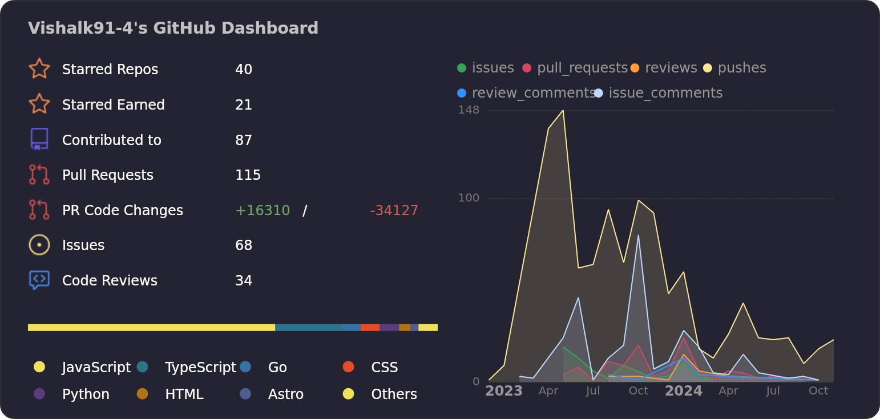
Task: Click the Starred Earned value 21
Action: click(x=244, y=105)
